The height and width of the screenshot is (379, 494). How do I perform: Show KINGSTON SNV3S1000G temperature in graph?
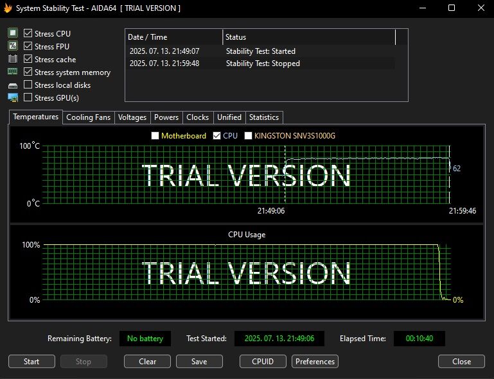pyautogui.click(x=248, y=135)
